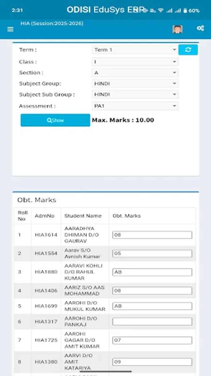Edit marks field for AARAVI KOHLI

152,272
